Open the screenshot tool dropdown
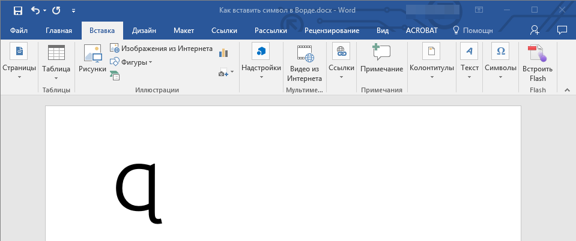The image size is (576, 241). tap(226, 73)
